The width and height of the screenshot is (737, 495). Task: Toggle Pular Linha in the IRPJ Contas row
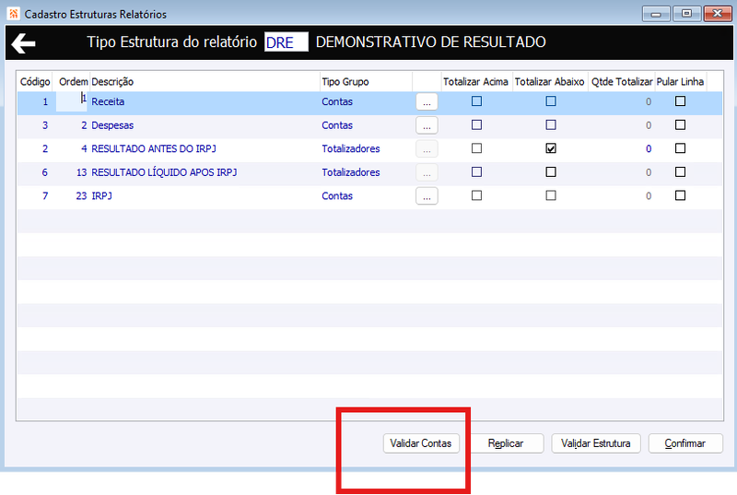click(680, 195)
